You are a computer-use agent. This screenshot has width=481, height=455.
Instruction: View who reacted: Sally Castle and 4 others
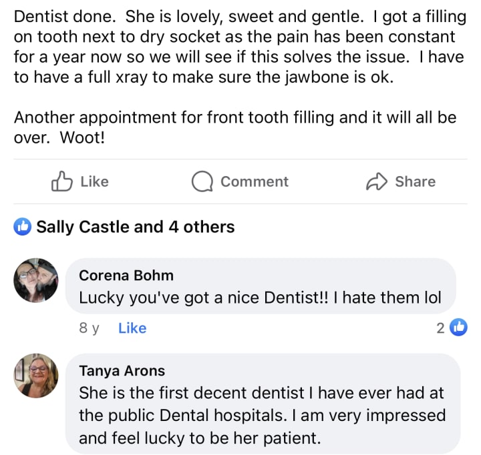(x=135, y=227)
